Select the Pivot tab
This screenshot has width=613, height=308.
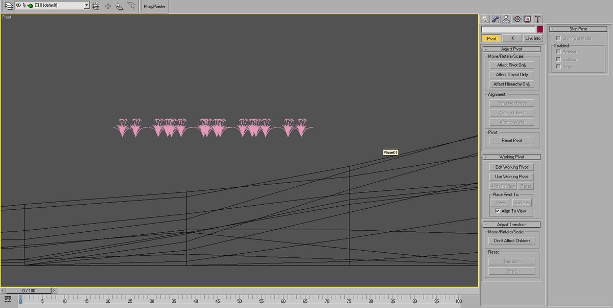point(491,38)
